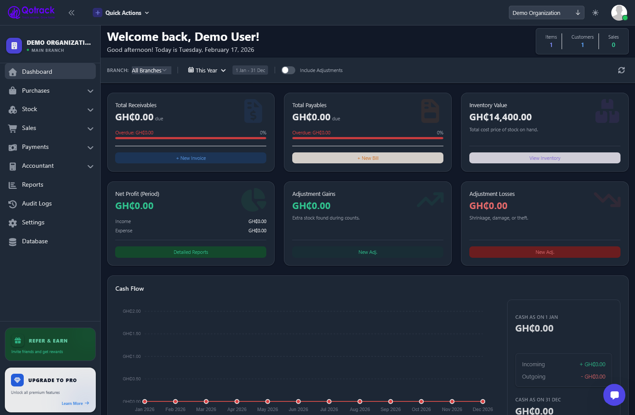This screenshot has width=635, height=415.
Task: Click the Items count stat
Action: pos(551,41)
